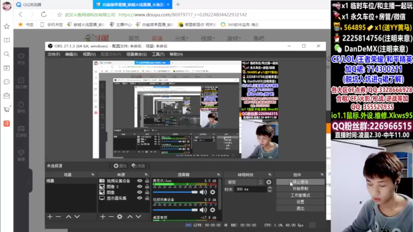Toggle visibility of 图像 2 source
Viewport: 413px width, 232px height.
139,187
